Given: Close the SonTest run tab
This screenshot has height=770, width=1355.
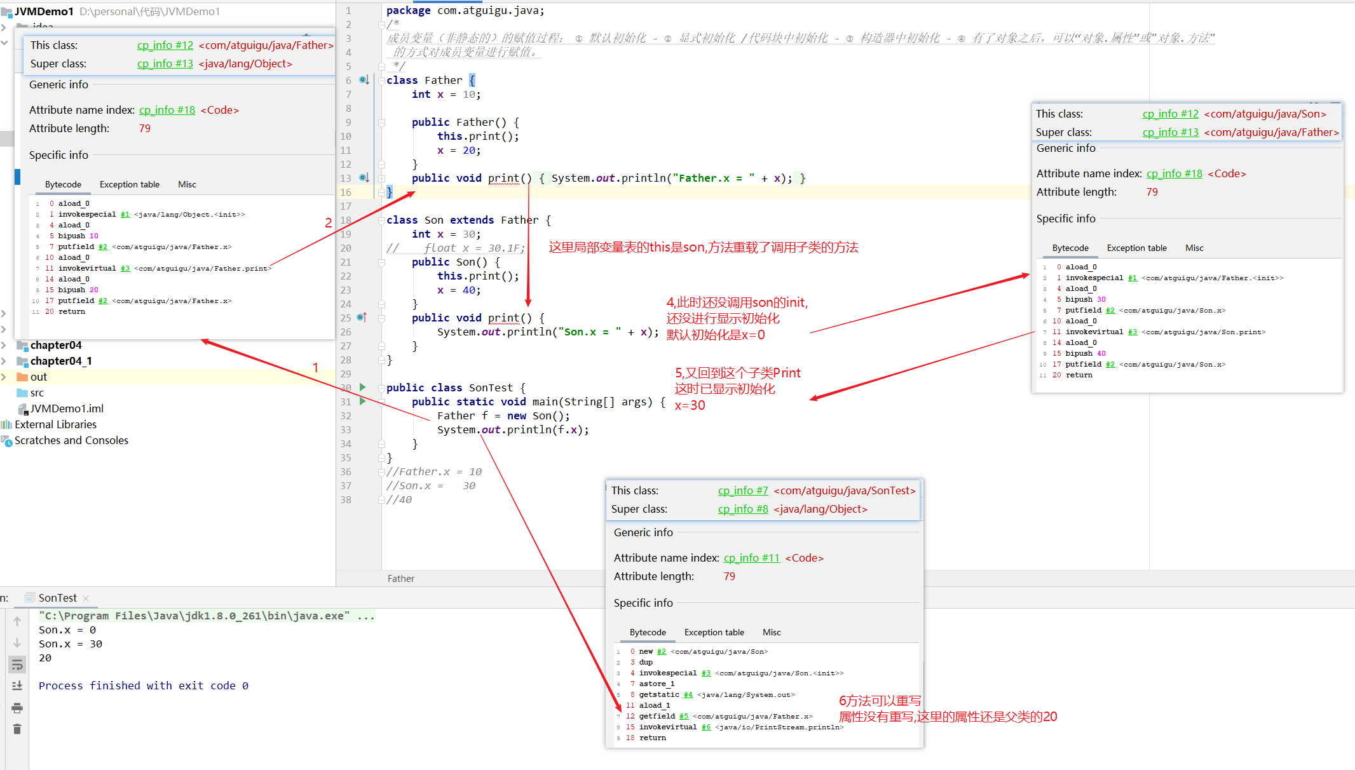Looking at the screenshot, I should (x=86, y=598).
